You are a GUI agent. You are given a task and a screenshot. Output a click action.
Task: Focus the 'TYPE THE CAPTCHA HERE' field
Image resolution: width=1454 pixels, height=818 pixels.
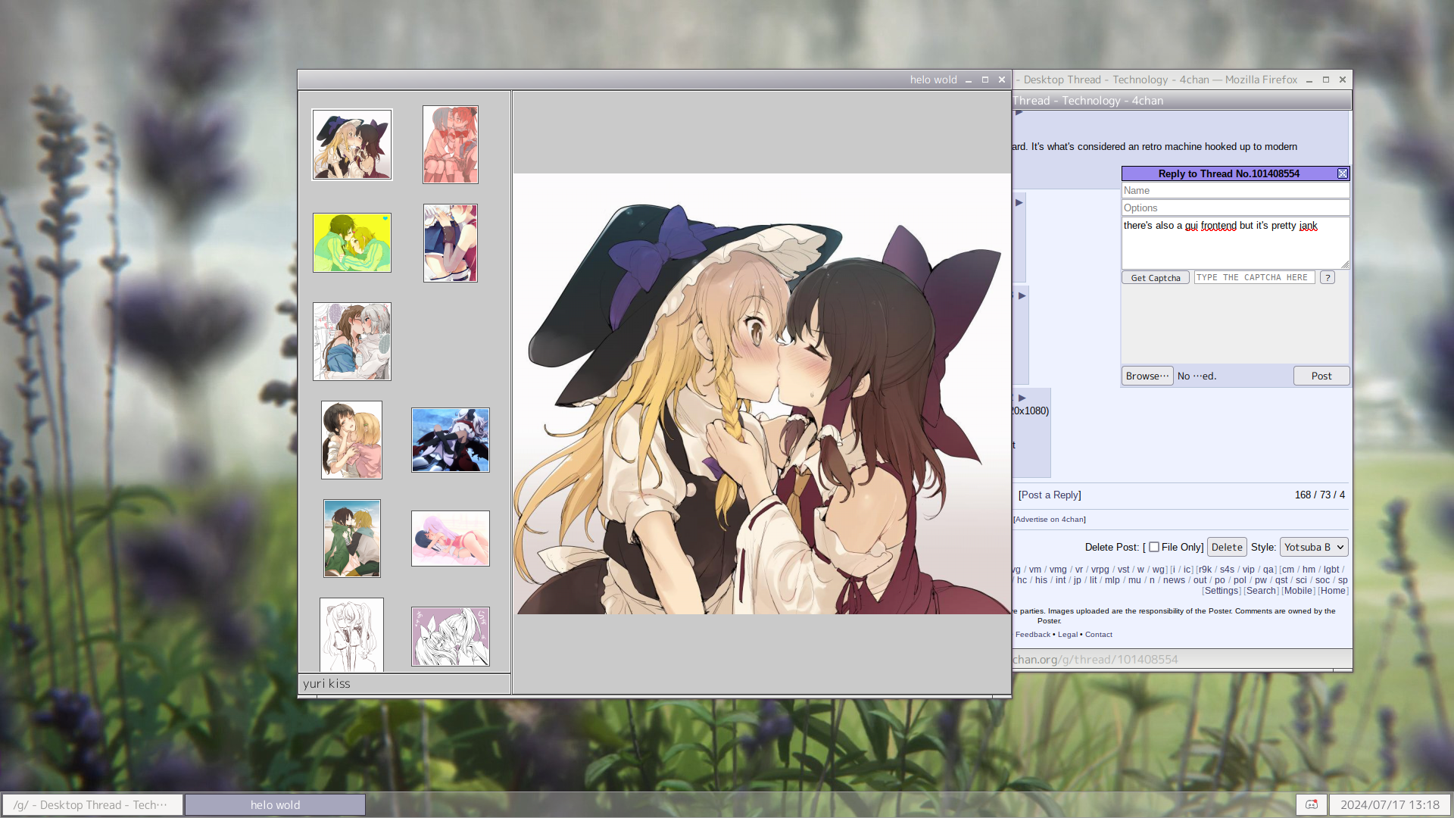point(1254,278)
